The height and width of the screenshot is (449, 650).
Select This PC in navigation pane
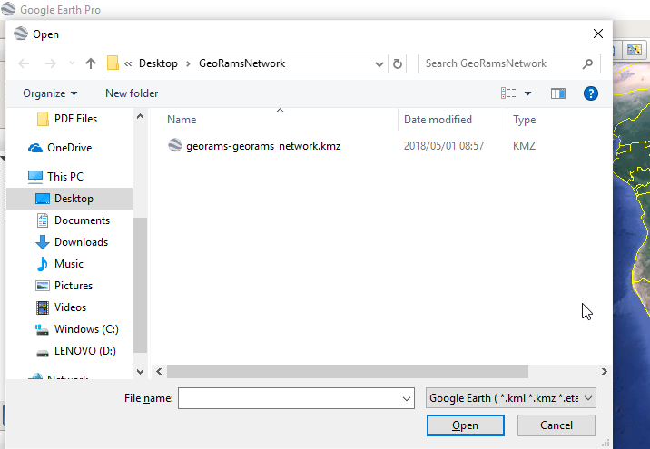[x=65, y=177]
